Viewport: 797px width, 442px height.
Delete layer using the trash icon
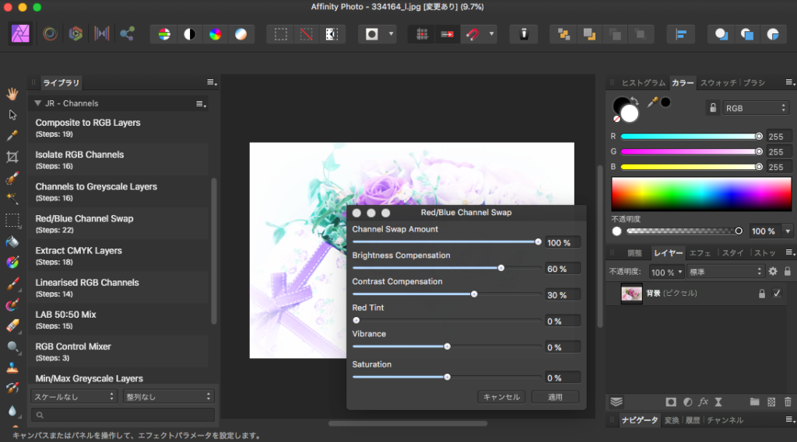(788, 402)
